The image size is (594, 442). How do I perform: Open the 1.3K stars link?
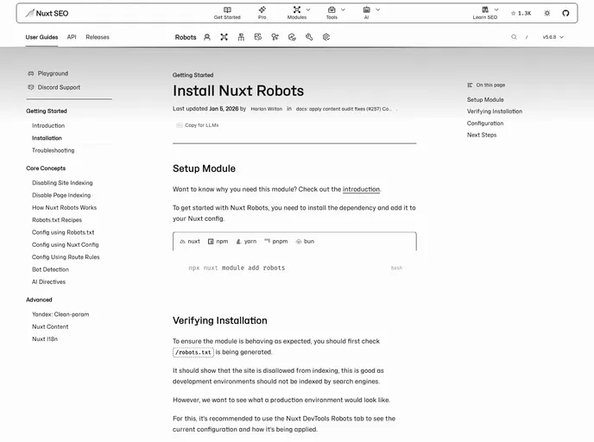coord(521,13)
